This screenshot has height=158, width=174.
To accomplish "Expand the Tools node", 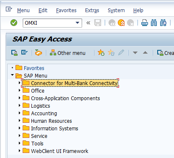I will point(20,143).
